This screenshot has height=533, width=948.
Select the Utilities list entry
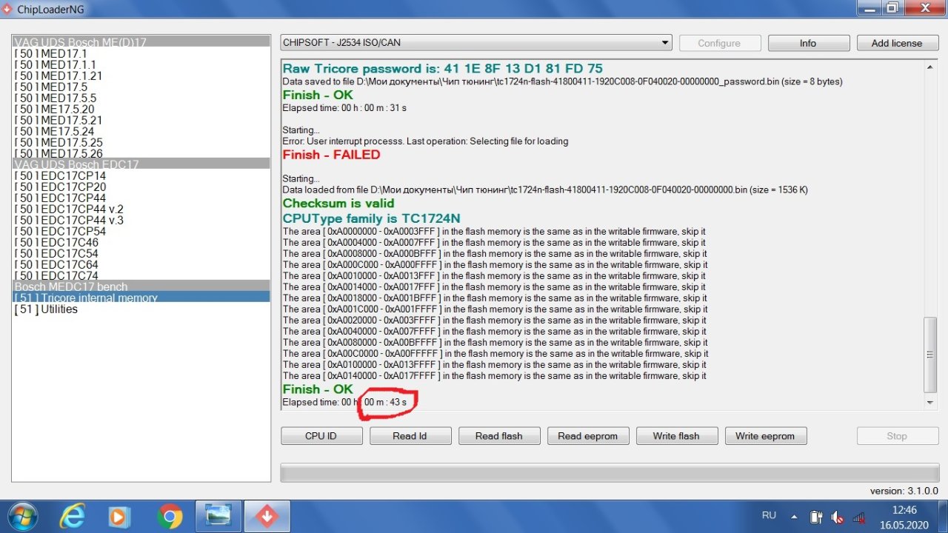(x=46, y=309)
